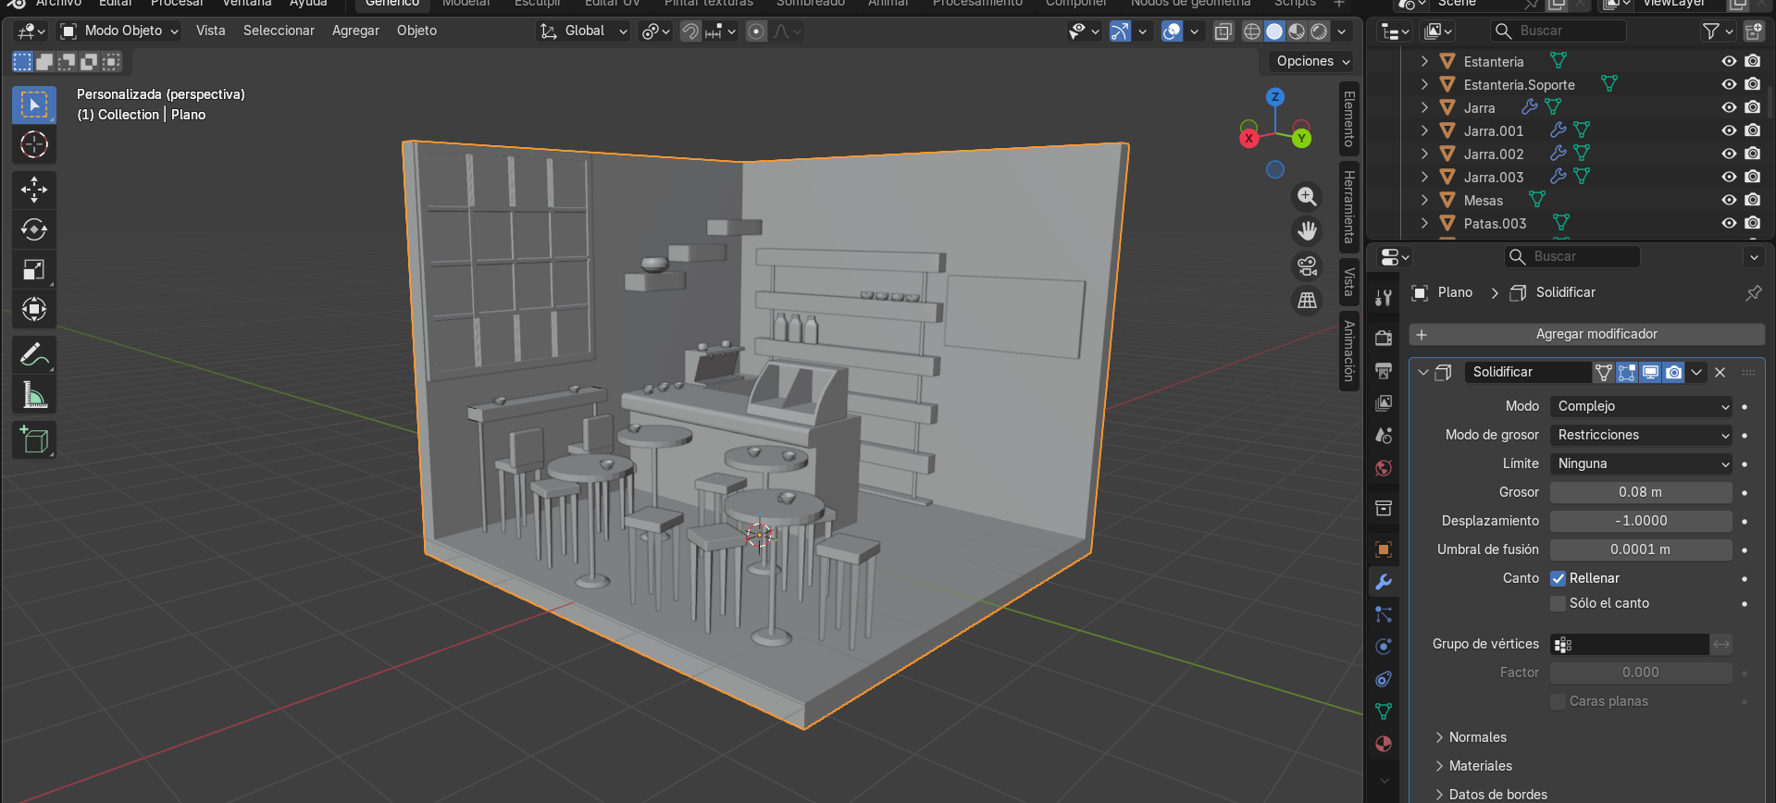Toggle Solidificar modifier render visibility
The width and height of the screenshot is (1776, 803).
click(1673, 372)
